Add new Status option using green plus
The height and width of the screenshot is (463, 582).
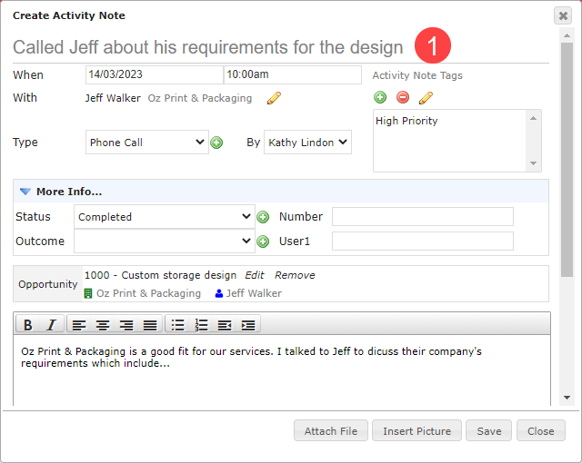coord(263,217)
